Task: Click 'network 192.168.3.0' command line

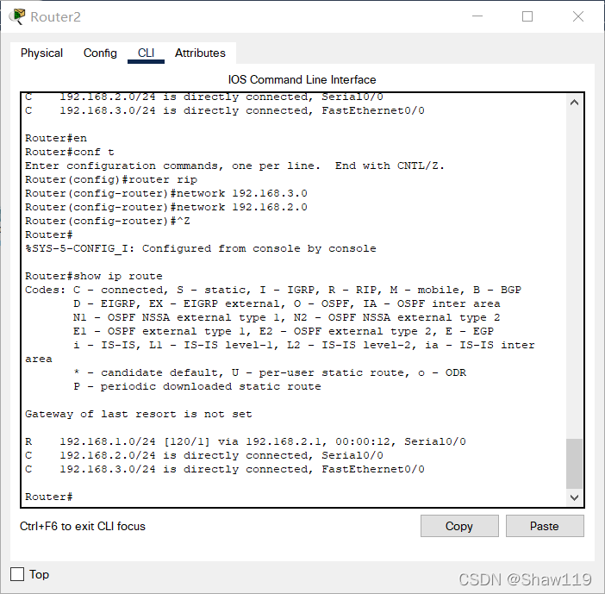Action: [166, 193]
